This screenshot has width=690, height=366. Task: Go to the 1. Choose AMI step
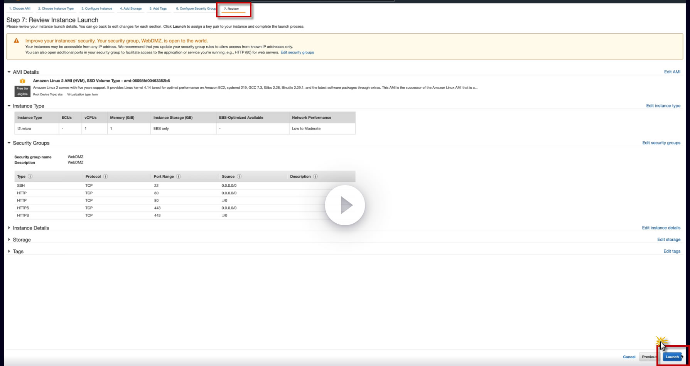click(x=20, y=8)
